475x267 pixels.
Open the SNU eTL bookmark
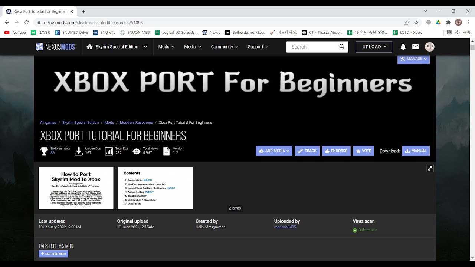pos(104,32)
